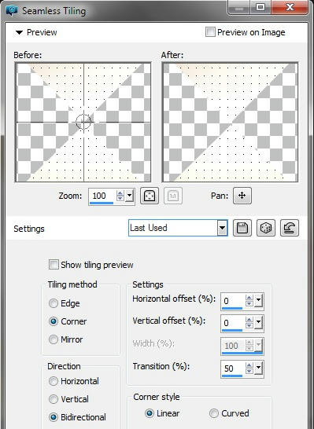The height and width of the screenshot is (429, 314).
Task: Enable Preview on Image checkbox
Action: point(210,32)
